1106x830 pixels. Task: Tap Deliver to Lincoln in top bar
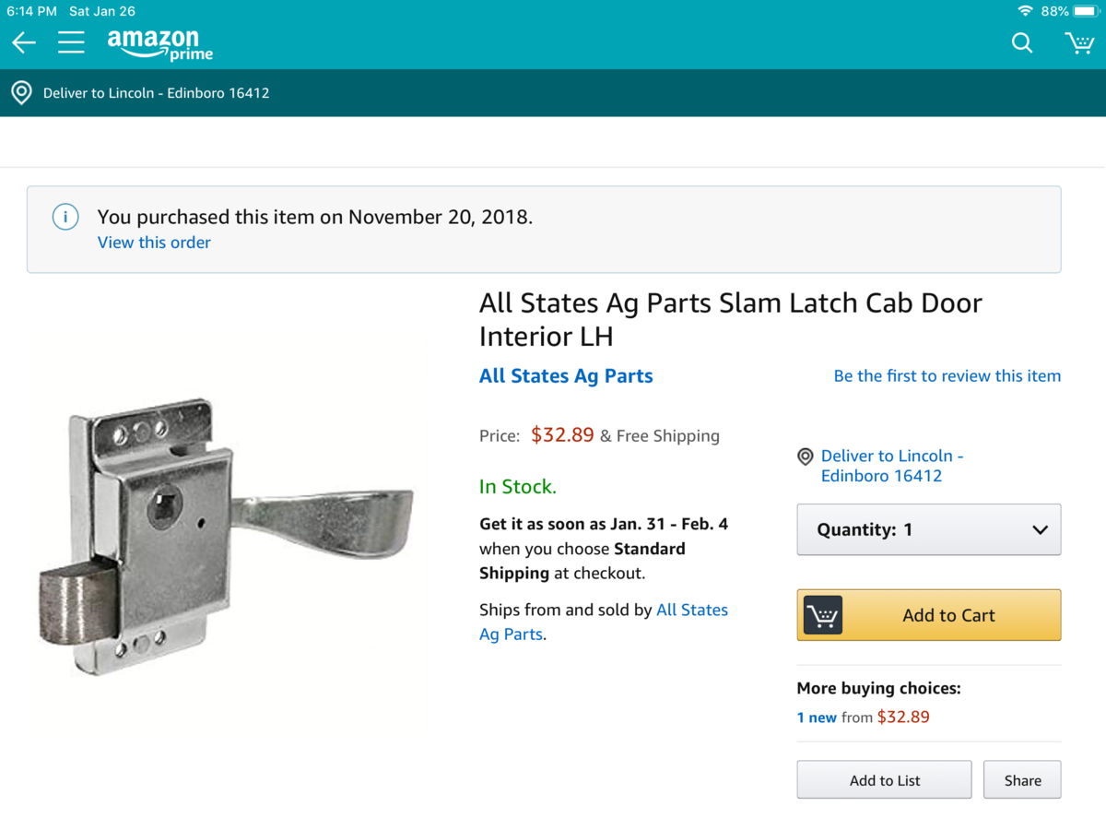[156, 93]
